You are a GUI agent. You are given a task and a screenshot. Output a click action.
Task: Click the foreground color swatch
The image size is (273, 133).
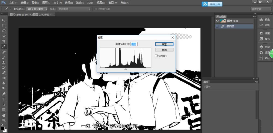pyautogui.click(x=3, y=128)
